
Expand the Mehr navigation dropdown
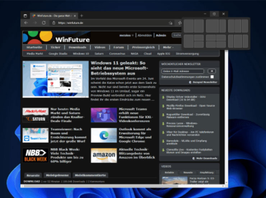coord(168,47)
